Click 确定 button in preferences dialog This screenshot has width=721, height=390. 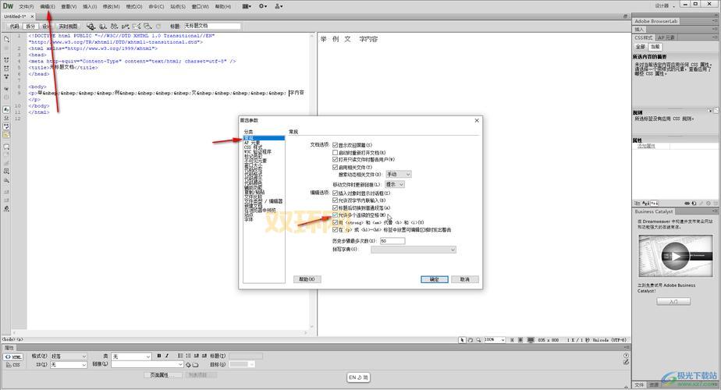click(434, 279)
